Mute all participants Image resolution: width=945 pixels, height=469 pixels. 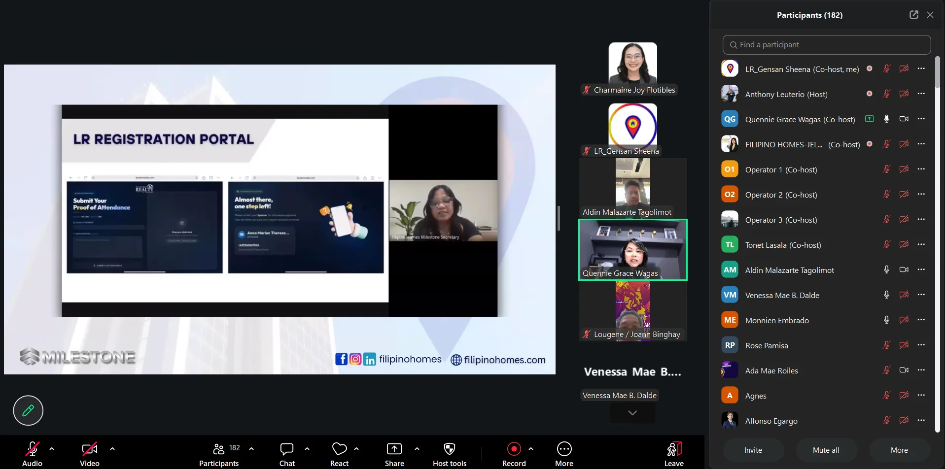826,450
